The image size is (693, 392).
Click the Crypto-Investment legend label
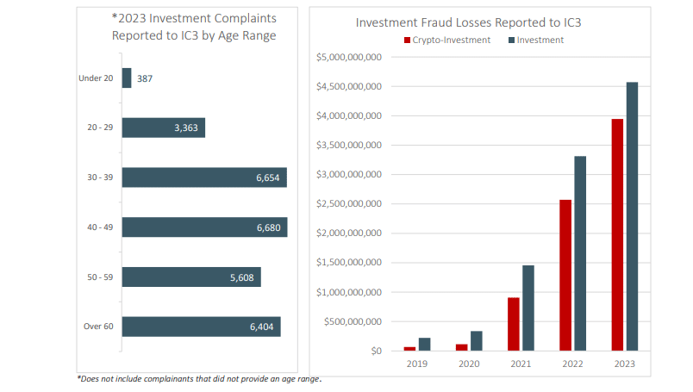tap(452, 40)
